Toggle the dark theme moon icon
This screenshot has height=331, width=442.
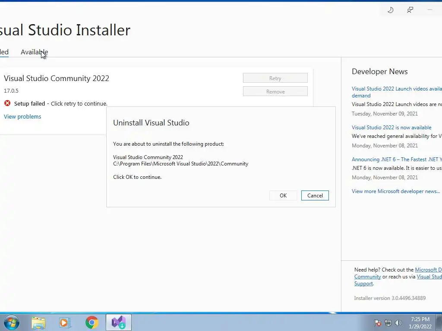pyautogui.click(x=390, y=10)
